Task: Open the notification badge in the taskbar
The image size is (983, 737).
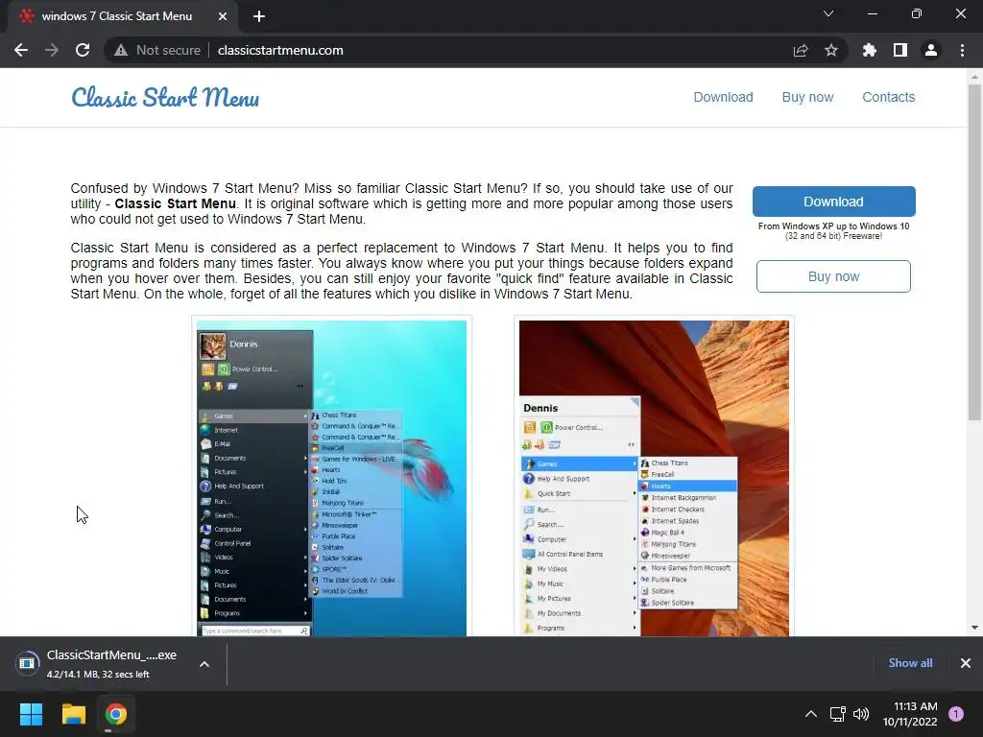Action: (x=956, y=714)
